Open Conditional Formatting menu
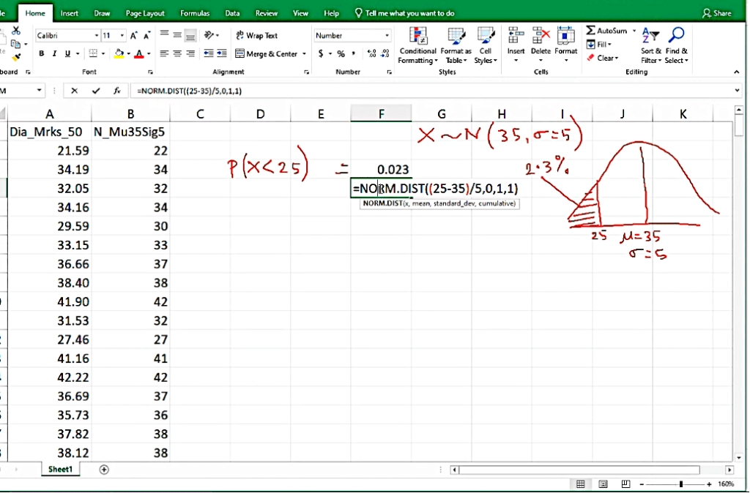This screenshot has height=493, width=750. point(417,45)
